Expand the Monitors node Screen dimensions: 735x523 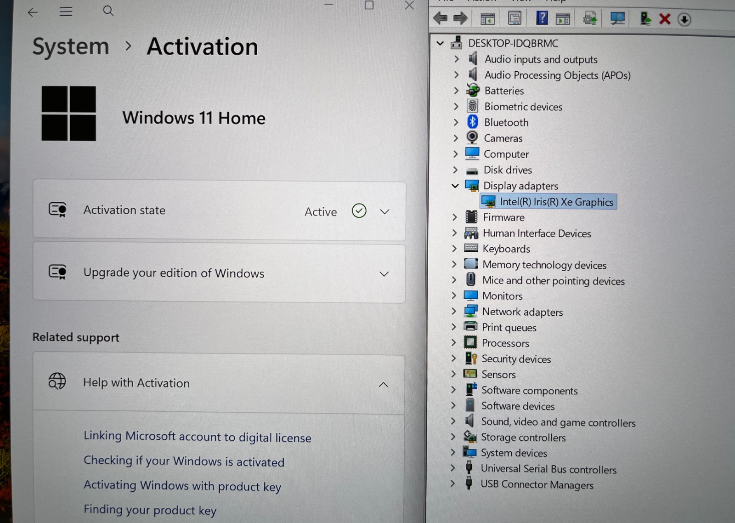[454, 295]
